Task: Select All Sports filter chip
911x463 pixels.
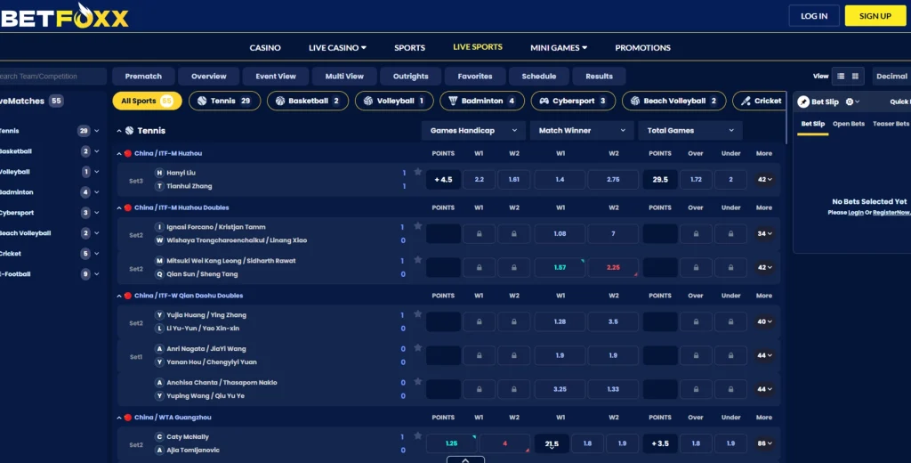Action: tap(147, 101)
